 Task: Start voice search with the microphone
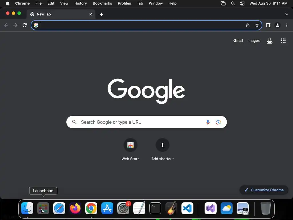208,122
